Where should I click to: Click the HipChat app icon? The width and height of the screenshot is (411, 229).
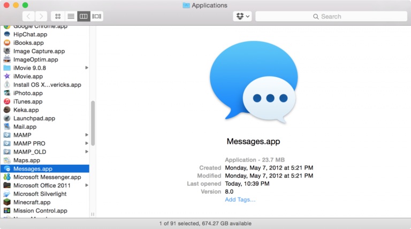(7, 34)
